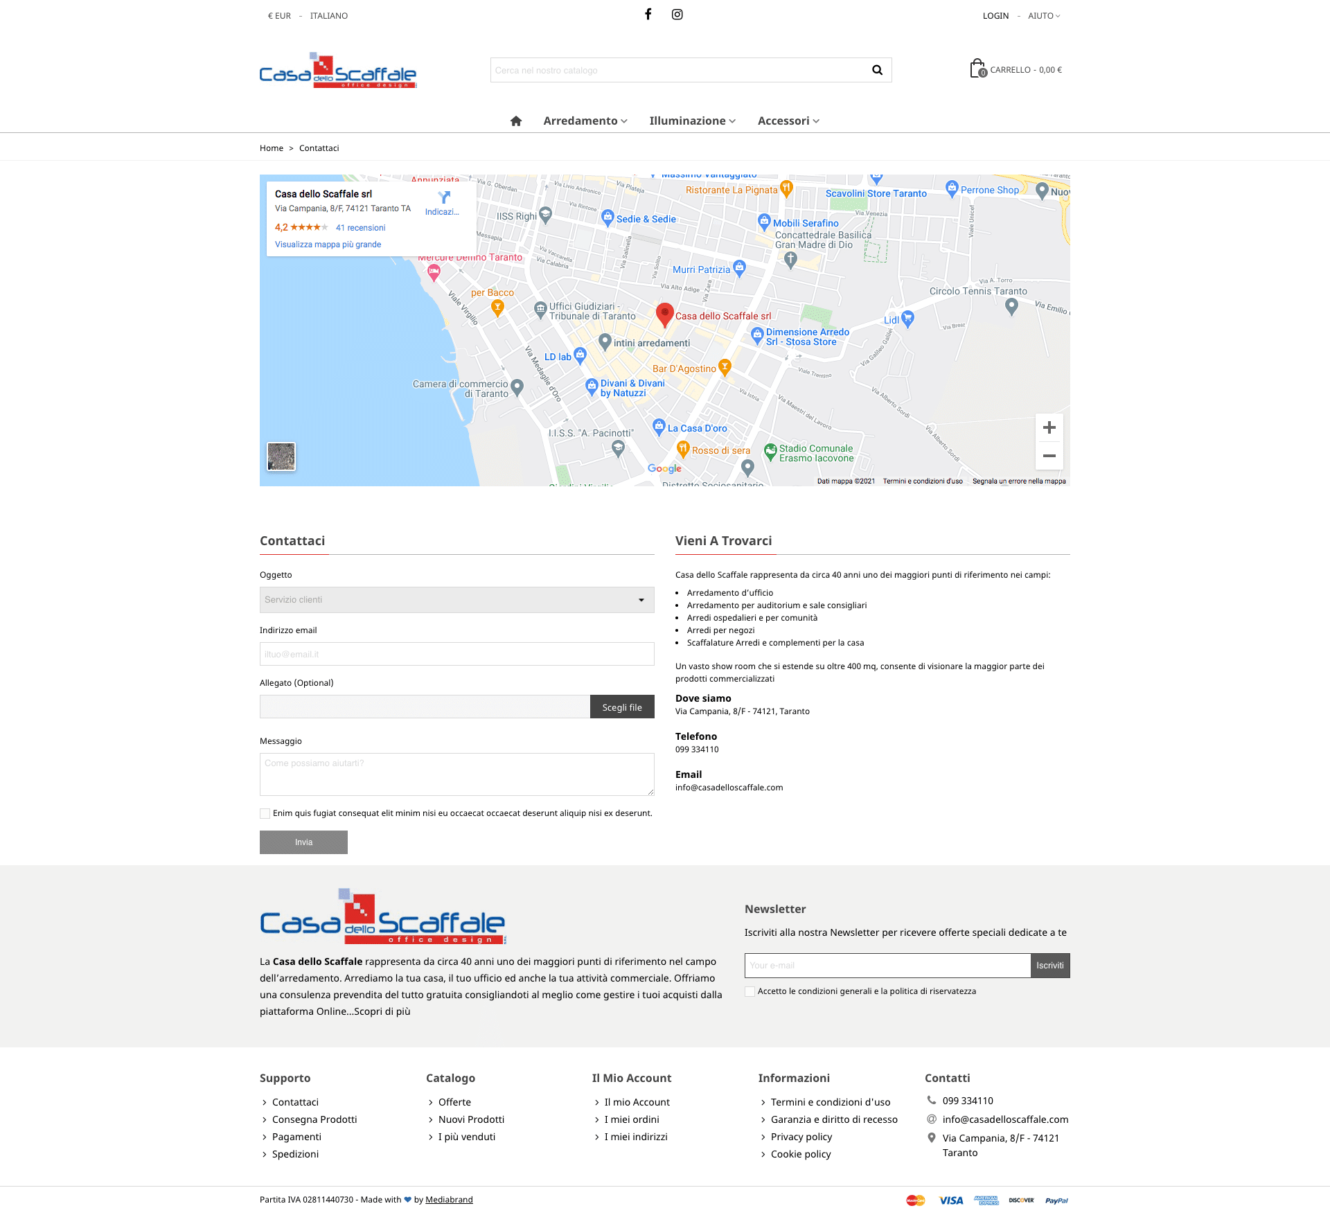Click the Indirizzo email field

(x=457, y=654)
